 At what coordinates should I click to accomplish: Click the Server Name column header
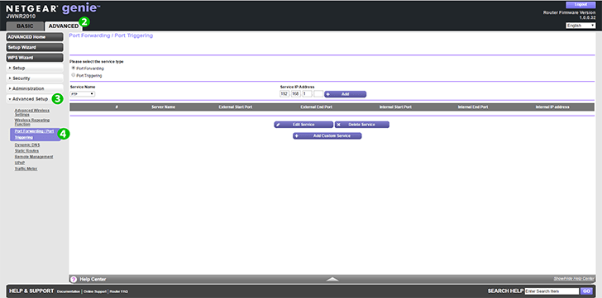(x=163, y=106)
